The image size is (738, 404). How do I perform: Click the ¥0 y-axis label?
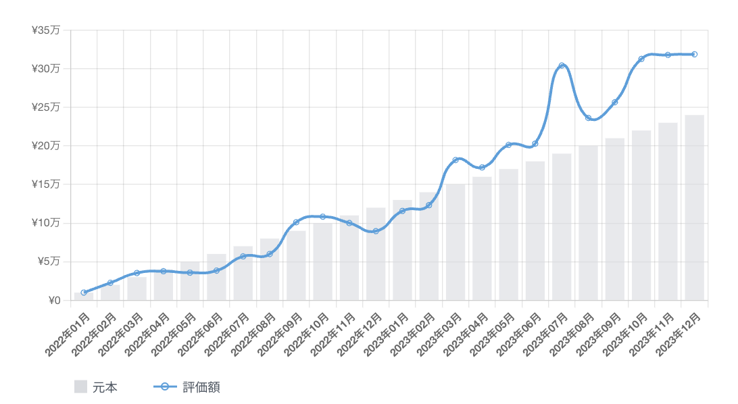point(54,301)
